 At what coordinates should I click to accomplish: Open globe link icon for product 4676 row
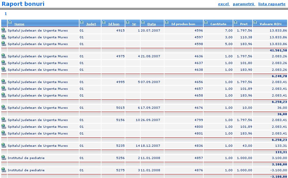click(4, 108)
